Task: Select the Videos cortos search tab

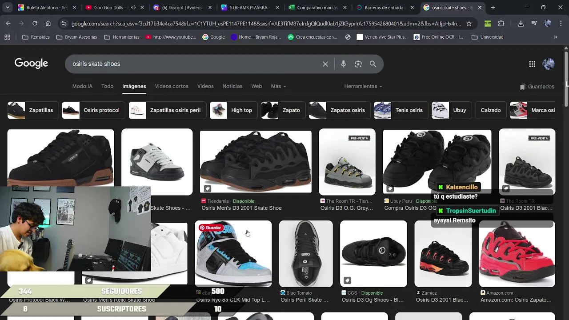Action: click(172, 86)
